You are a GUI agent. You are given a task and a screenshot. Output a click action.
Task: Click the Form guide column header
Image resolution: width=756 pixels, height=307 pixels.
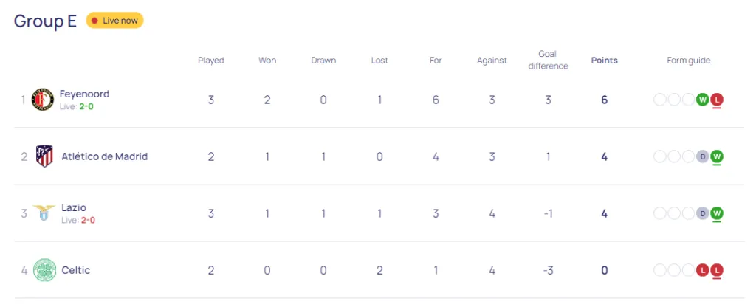[x=688, y=61]
